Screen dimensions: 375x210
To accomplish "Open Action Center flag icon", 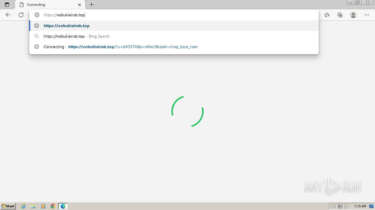I will tap(347, 206).
